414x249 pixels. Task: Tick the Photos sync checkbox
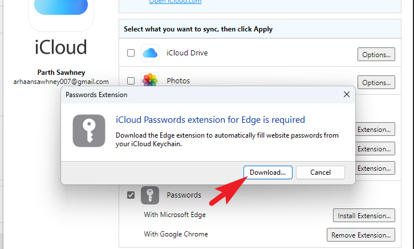coord(131,81)
